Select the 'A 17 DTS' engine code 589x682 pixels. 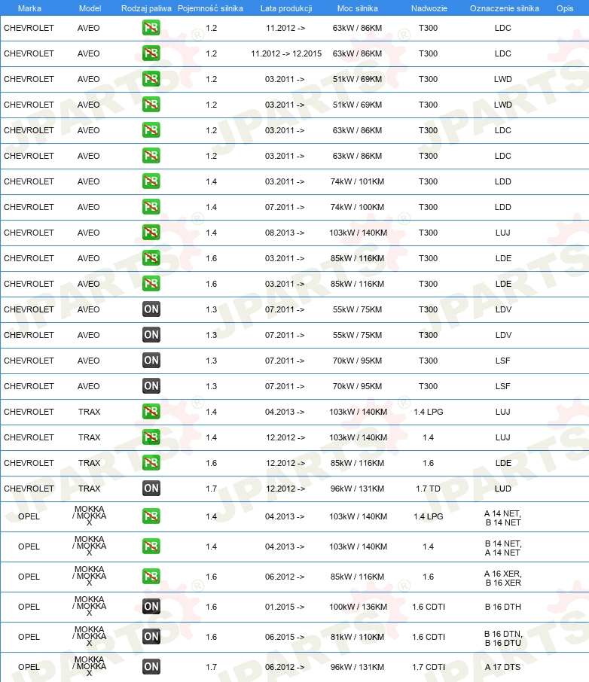coord(503,667)
